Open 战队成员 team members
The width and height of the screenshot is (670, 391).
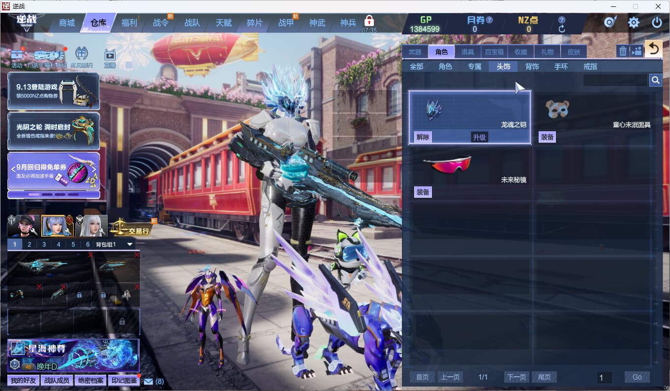[x=57, y=381]
